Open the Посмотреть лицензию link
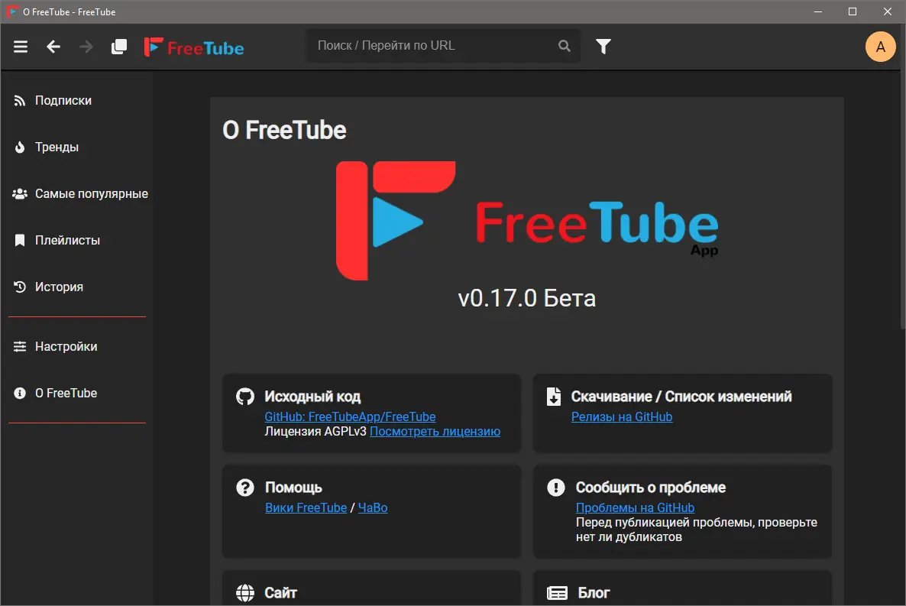 click(x=435, y=431)
